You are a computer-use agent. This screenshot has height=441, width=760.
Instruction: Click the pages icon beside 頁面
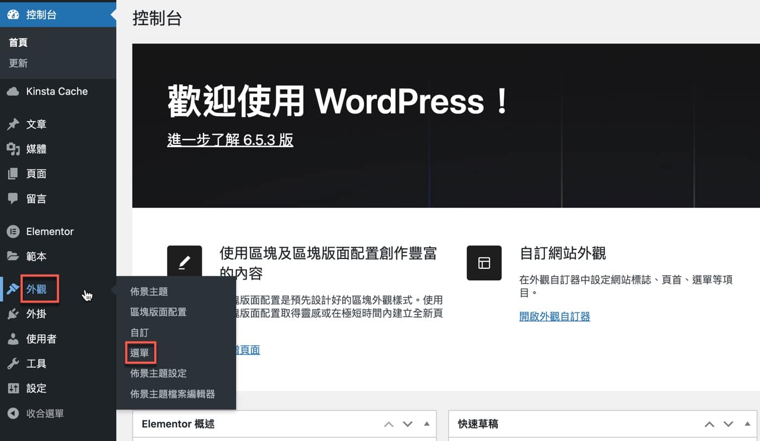pyautogui.click(x=13, y=174)
